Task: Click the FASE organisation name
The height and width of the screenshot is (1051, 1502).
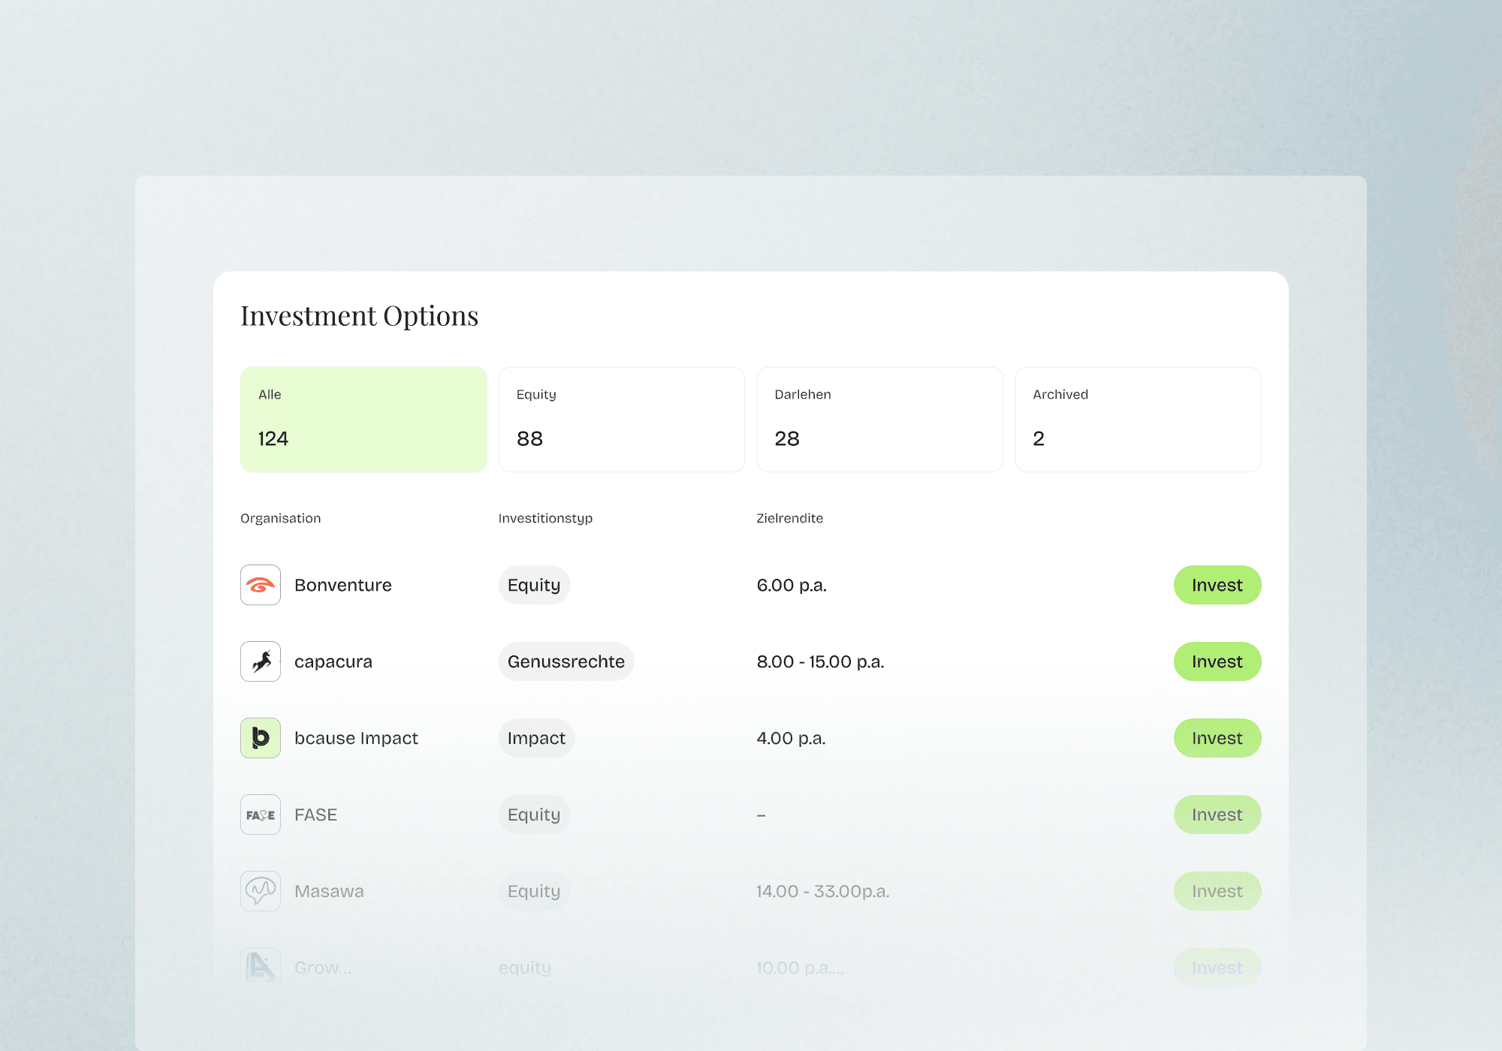Action: pos(315,815)
